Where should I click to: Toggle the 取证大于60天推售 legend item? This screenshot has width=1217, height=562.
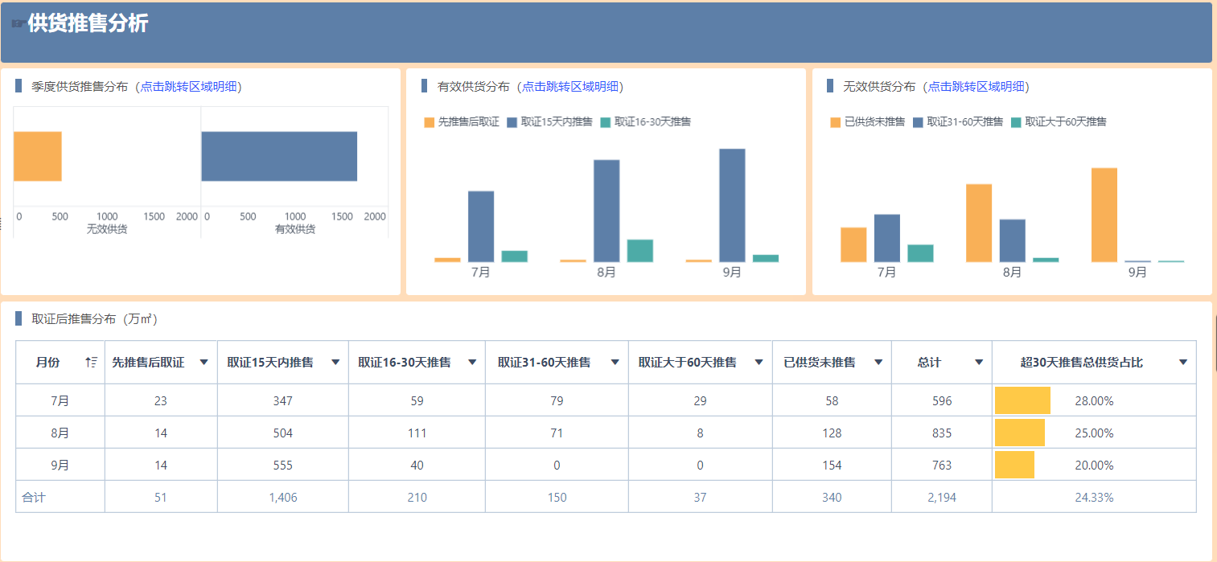(1059, 122)
